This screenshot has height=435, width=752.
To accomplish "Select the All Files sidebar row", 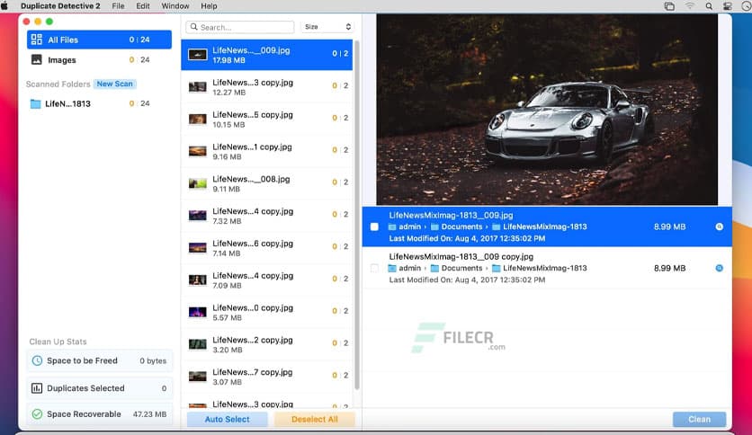I will (99, 40).
